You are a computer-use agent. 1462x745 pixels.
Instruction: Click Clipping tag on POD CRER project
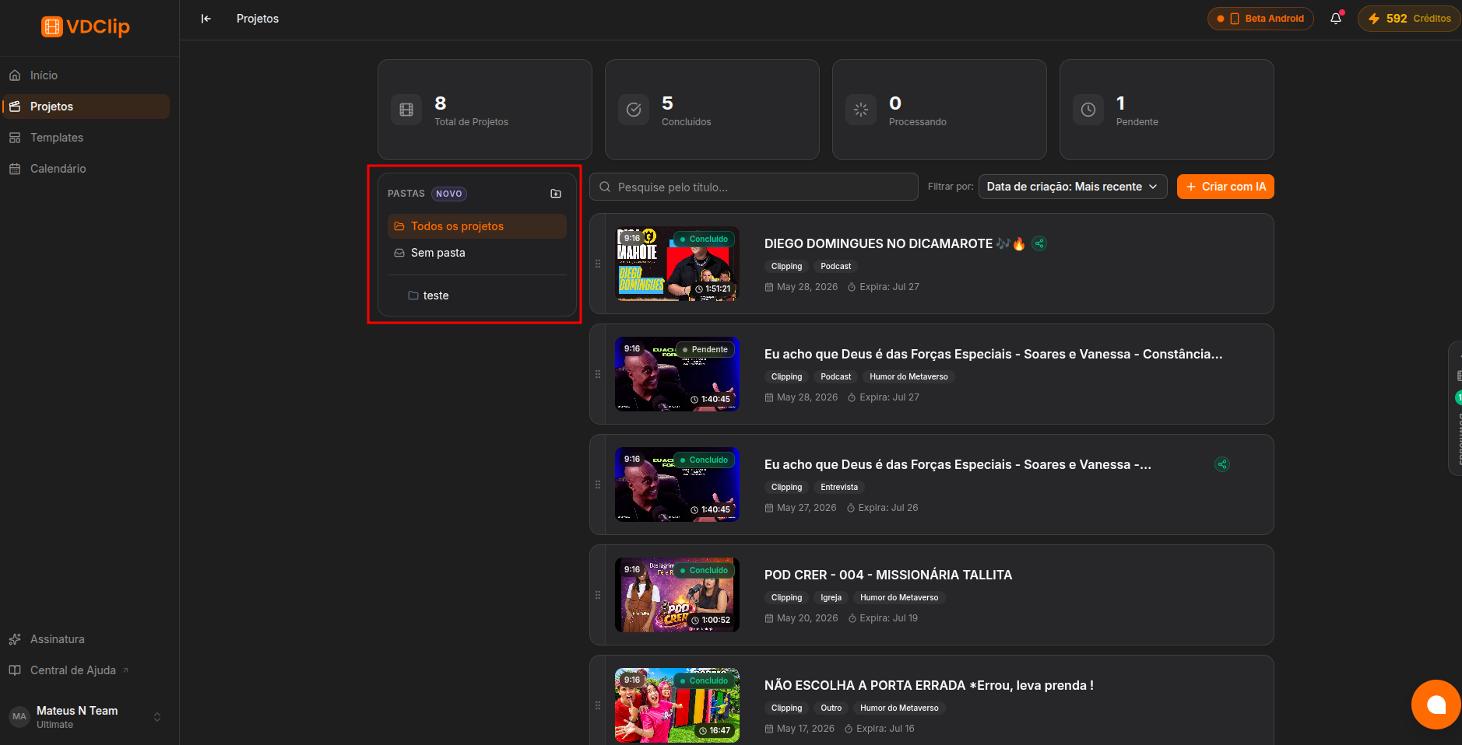pyautogui.click(x=786, y=597)
